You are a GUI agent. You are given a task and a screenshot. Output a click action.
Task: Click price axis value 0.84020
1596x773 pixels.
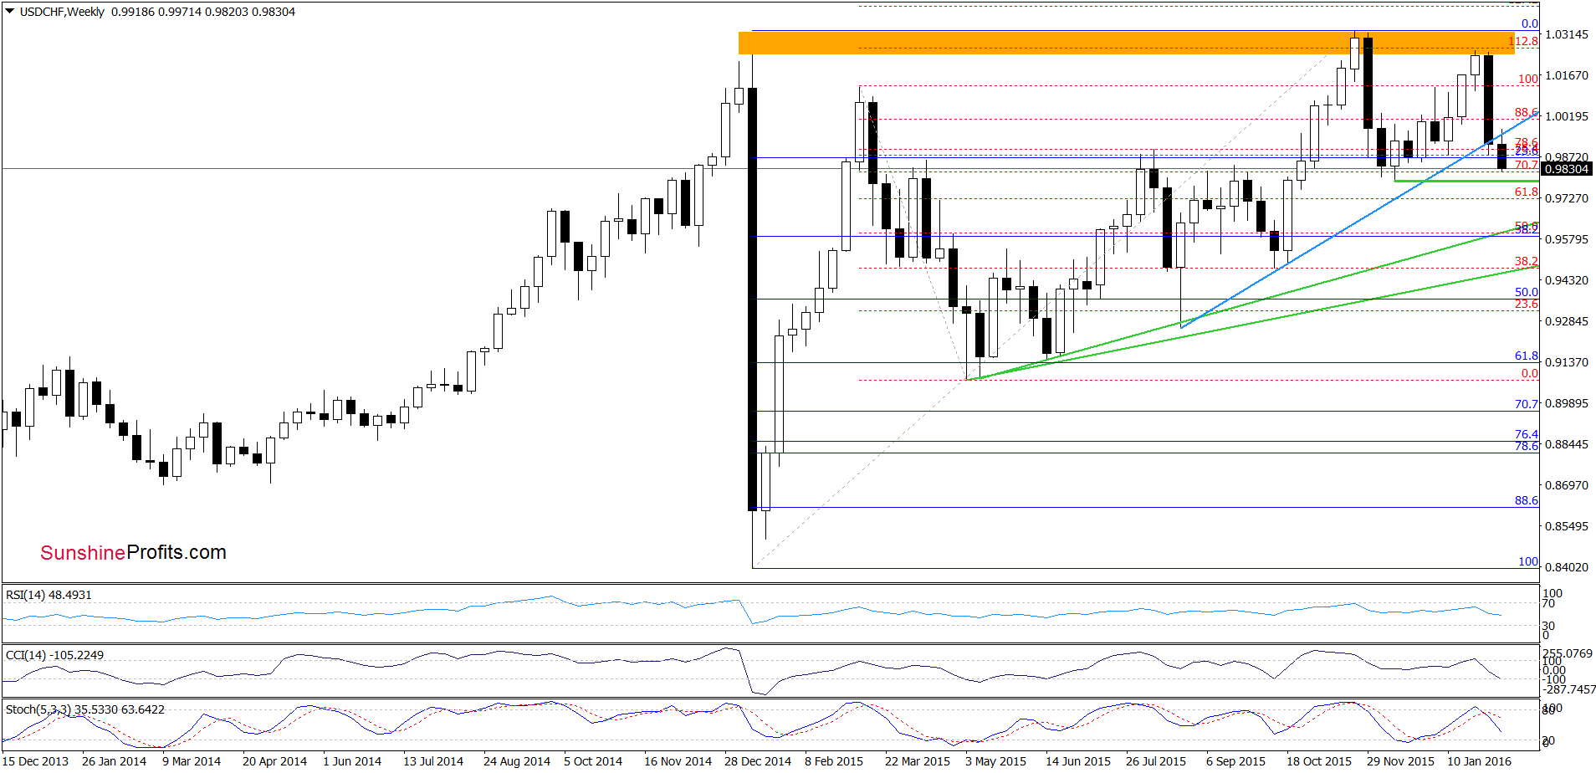click(x=1567, y=567)
